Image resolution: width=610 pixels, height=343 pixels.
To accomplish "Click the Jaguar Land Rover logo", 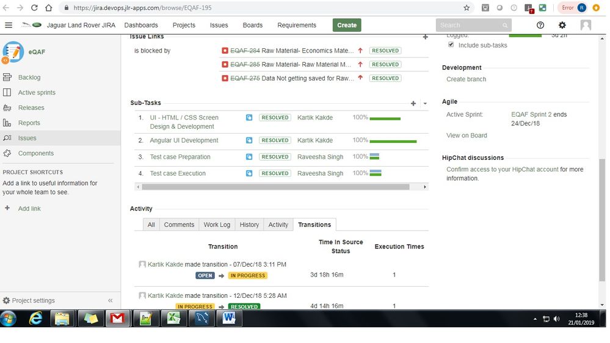I will [x=32, y=25].
